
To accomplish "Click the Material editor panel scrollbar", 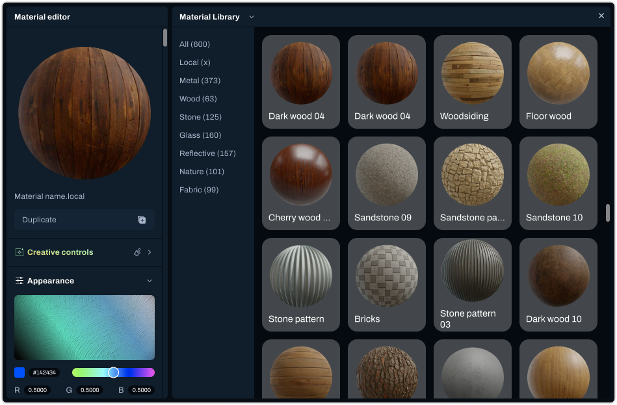I will [x=165, y=38].
